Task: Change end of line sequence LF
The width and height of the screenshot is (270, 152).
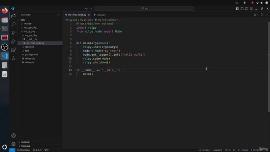Action: 235,150
